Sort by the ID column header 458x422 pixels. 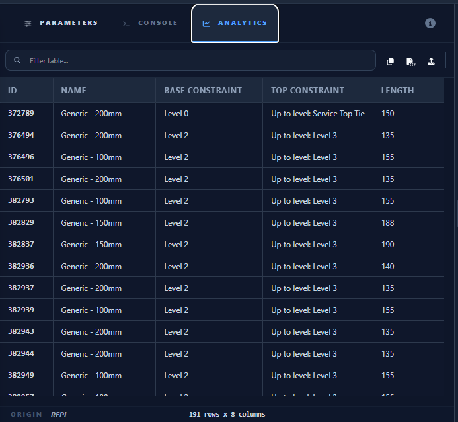[13, 91]
